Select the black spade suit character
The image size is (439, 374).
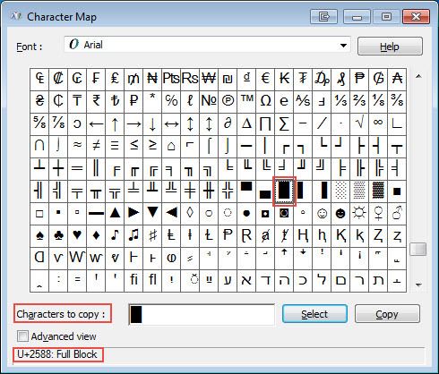click(39, 235)
